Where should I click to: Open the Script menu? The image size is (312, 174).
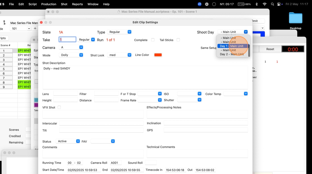[32, 4]
